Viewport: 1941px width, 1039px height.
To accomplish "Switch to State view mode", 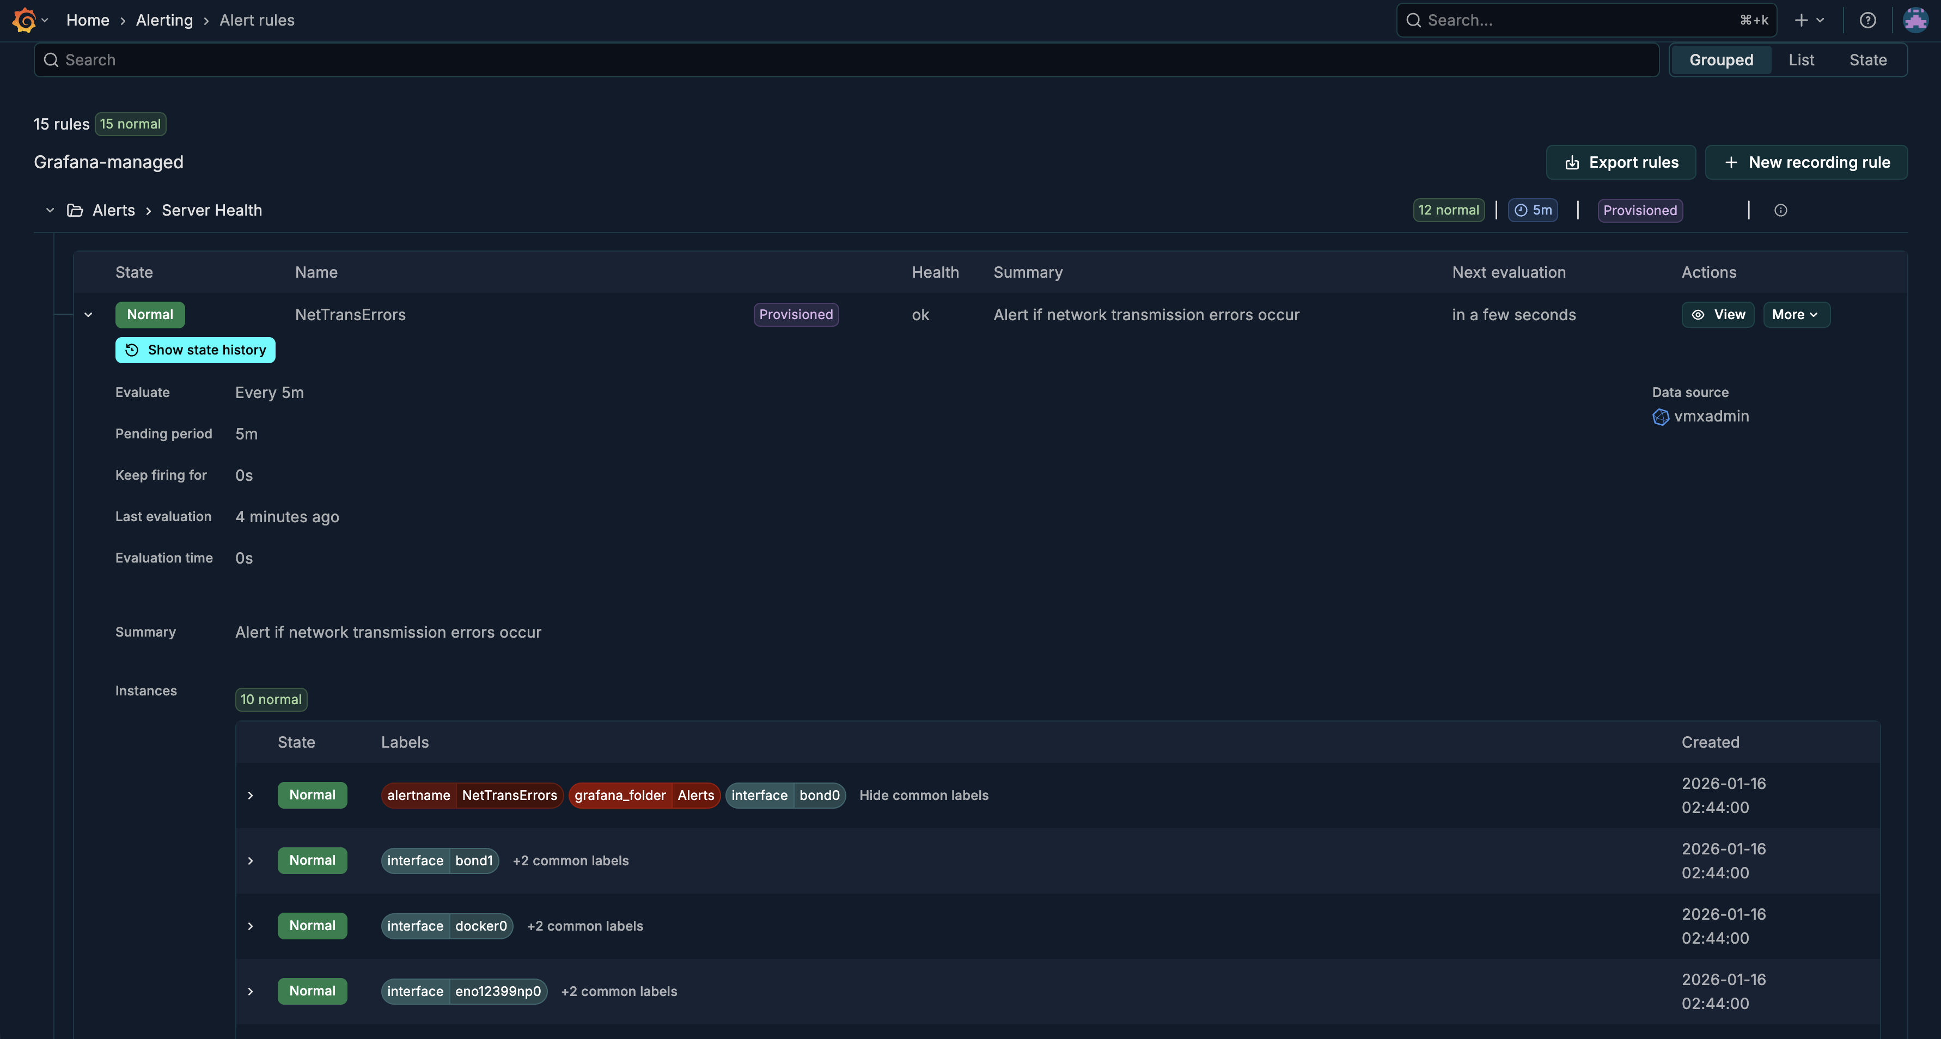I will [1869, 59].
